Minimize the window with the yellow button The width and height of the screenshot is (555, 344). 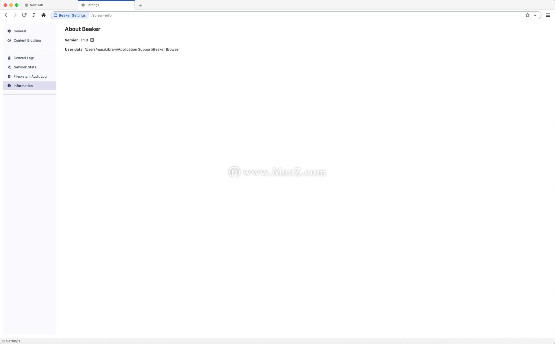point(11,5)
